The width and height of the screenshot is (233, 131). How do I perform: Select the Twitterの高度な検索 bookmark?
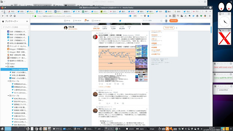(x=14, y=70)
